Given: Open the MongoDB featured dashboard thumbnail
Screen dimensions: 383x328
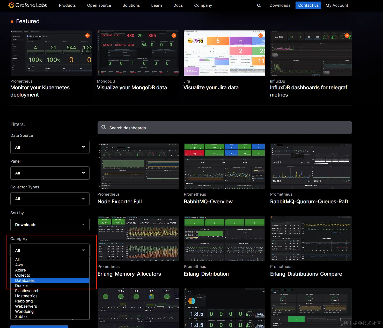Looking at the screenshot, I should click(138, 53).
